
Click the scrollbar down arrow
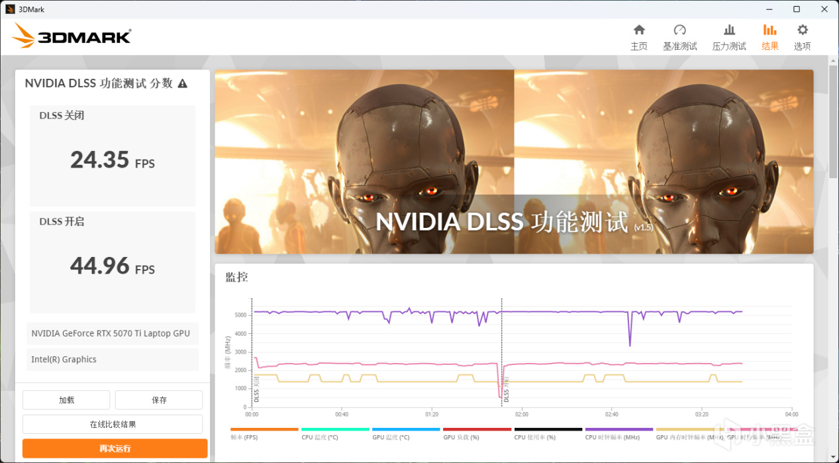833,457
